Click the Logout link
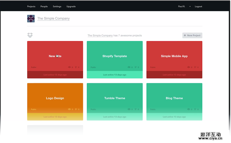Screen dimensions: 231x143 tap(198, 6)
